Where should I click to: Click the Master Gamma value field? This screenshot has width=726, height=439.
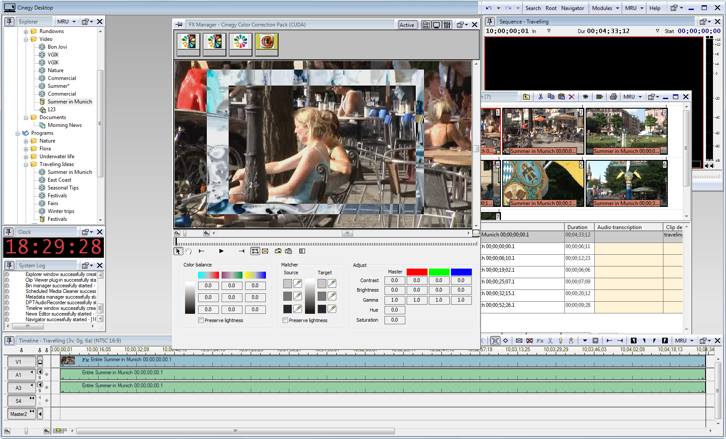tap(394, 300)
